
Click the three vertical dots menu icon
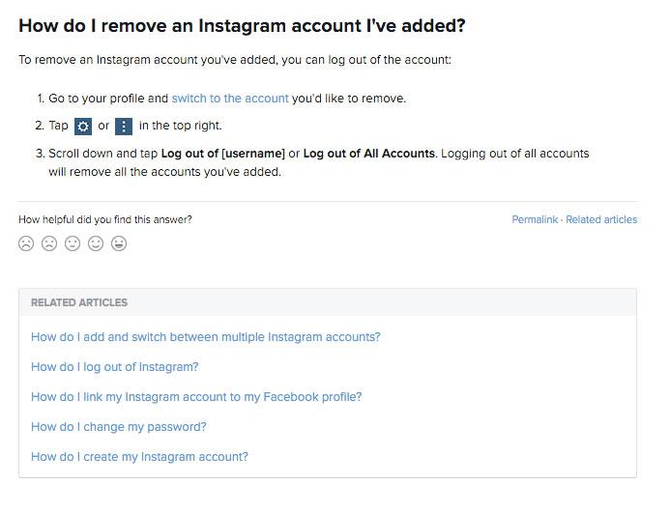coord(124,127)
